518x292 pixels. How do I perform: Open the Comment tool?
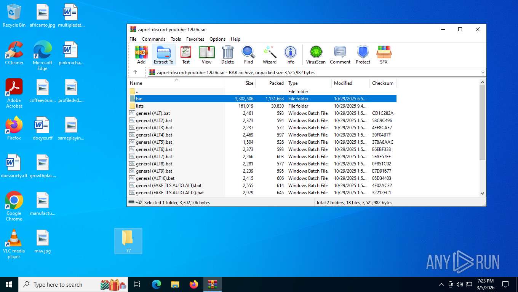pos(340,55)
